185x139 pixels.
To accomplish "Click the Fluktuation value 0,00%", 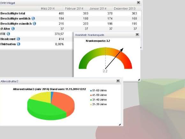I will tap(59, 44).
